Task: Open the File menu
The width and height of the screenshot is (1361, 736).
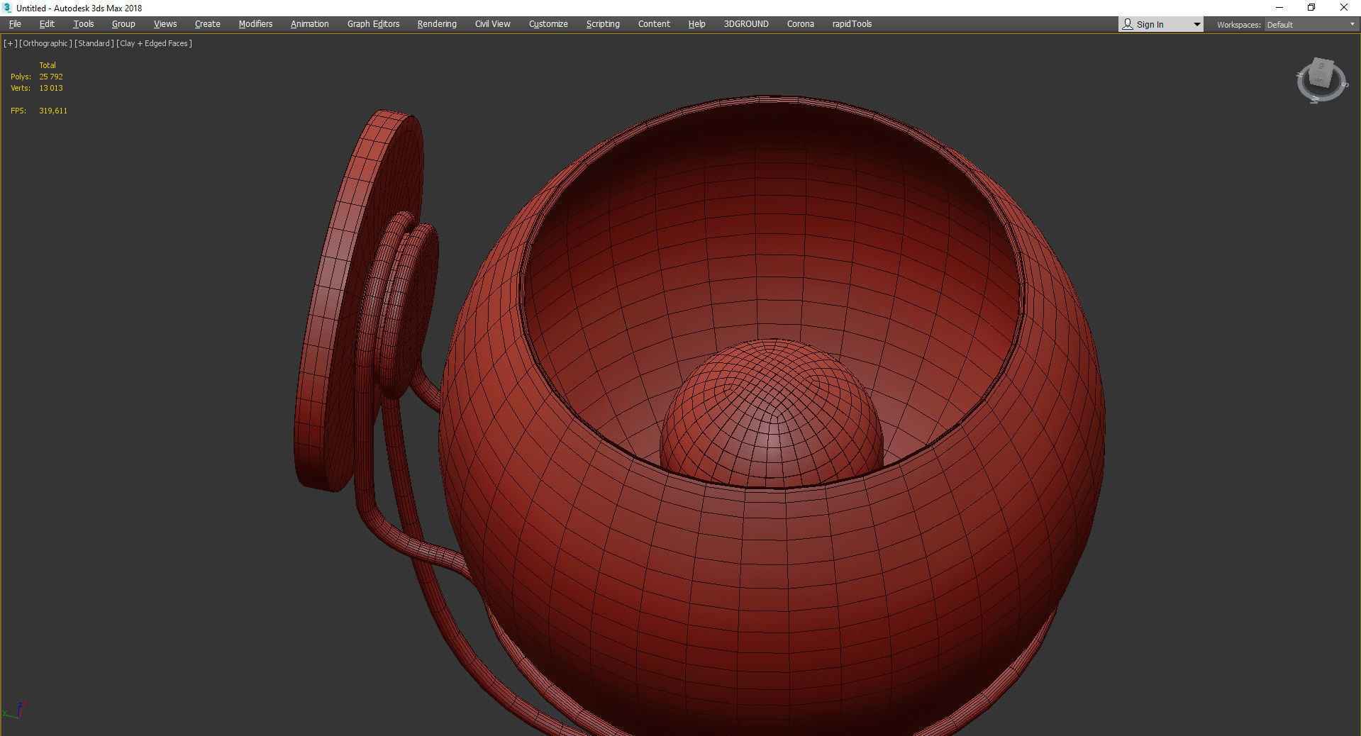Action: [15, 24]
